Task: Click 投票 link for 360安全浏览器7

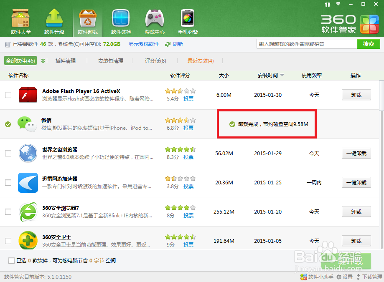Action: pos(188,216)
